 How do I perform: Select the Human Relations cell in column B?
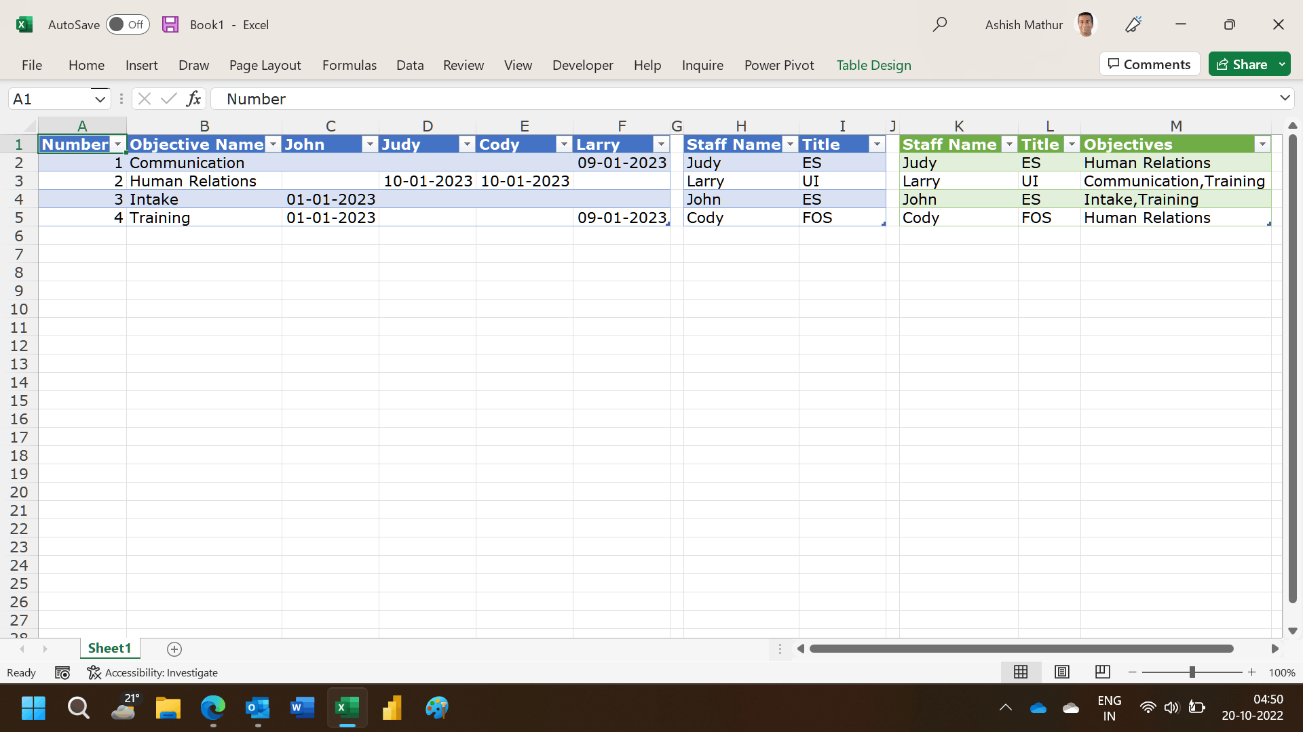coord(204,181)
